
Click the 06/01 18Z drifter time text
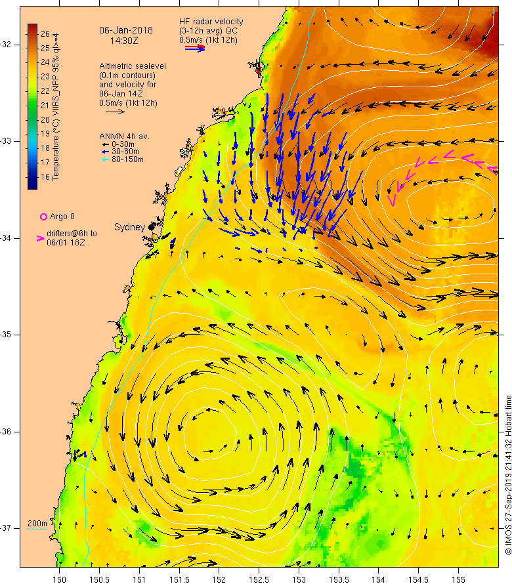tap(66, 243)
